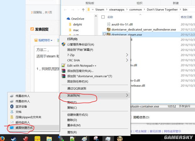Choose 蓝牙设备 in Send To submenu

[x=33, y=106]
